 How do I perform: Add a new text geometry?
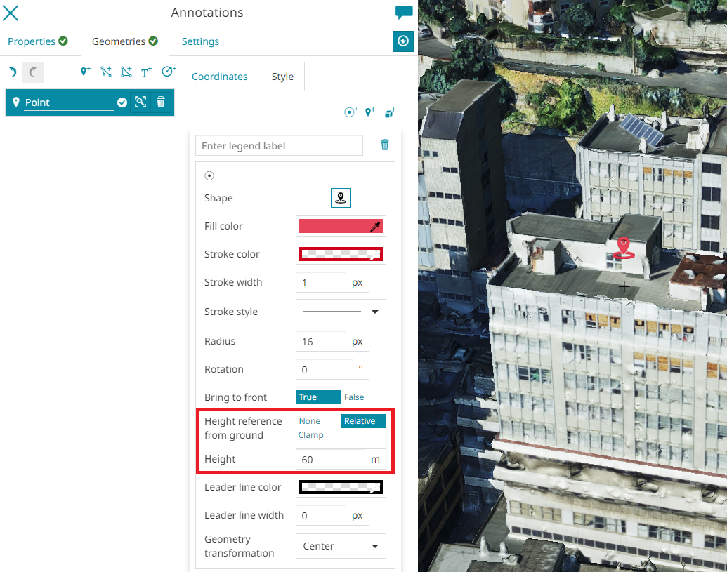coord(146,72)
